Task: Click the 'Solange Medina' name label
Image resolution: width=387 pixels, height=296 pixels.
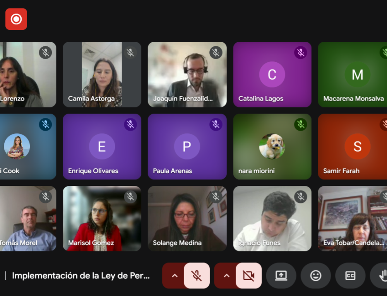Action: pyautogui.click(x=177, y=243)
